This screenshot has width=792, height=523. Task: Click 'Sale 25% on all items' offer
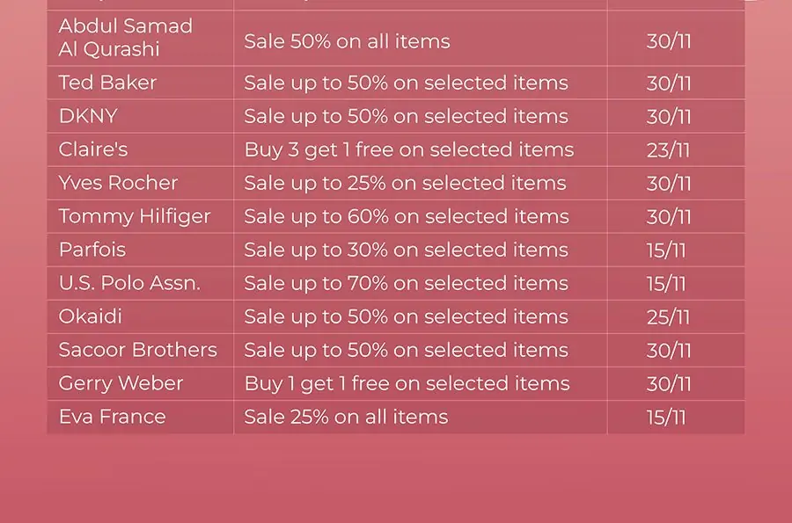coord(346,417)
